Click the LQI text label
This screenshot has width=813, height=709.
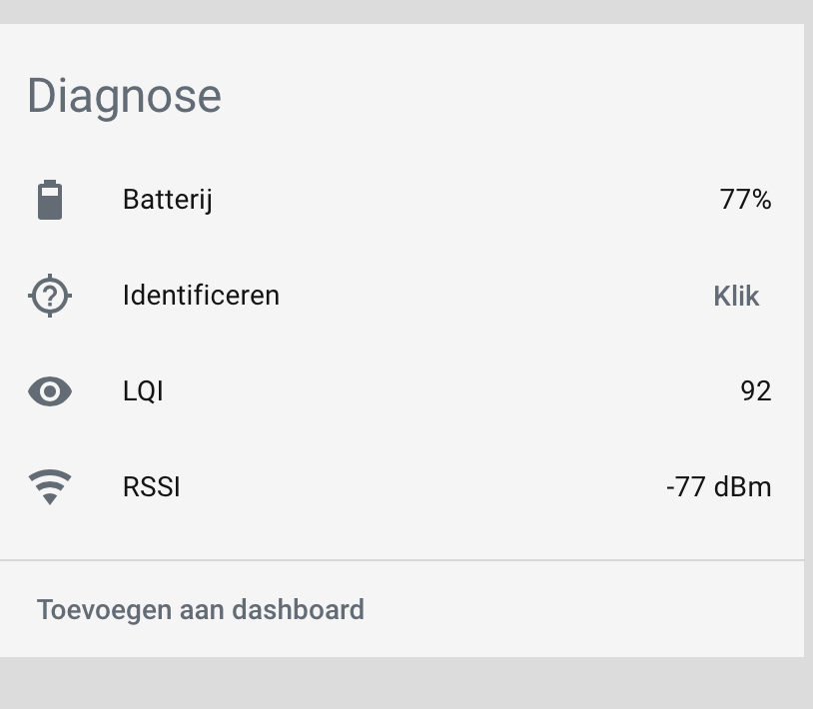pos(143,391)
